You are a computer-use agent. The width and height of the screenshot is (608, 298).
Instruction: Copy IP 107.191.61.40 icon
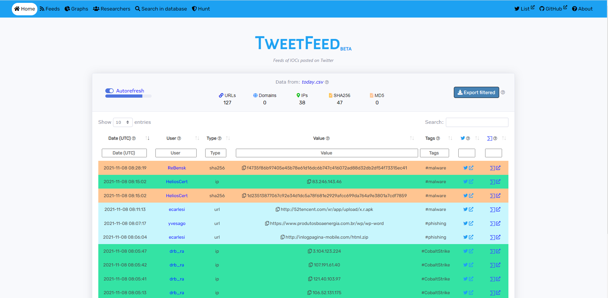tap(311, 265)
